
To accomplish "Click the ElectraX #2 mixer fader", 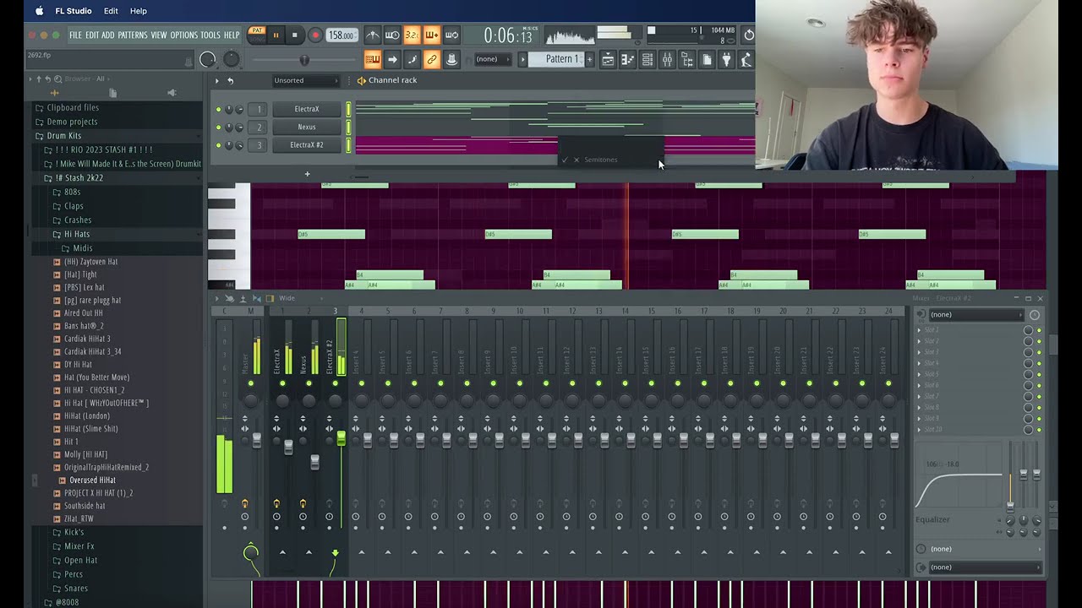I will pos(341,438).
